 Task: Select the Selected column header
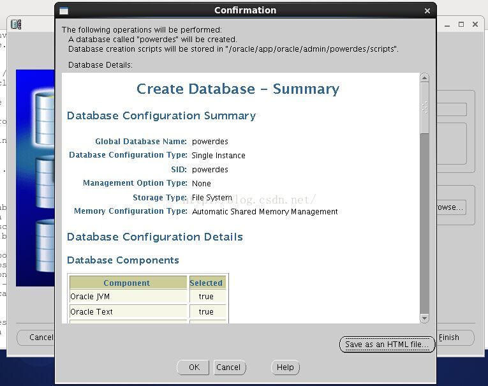click(206, 283)
